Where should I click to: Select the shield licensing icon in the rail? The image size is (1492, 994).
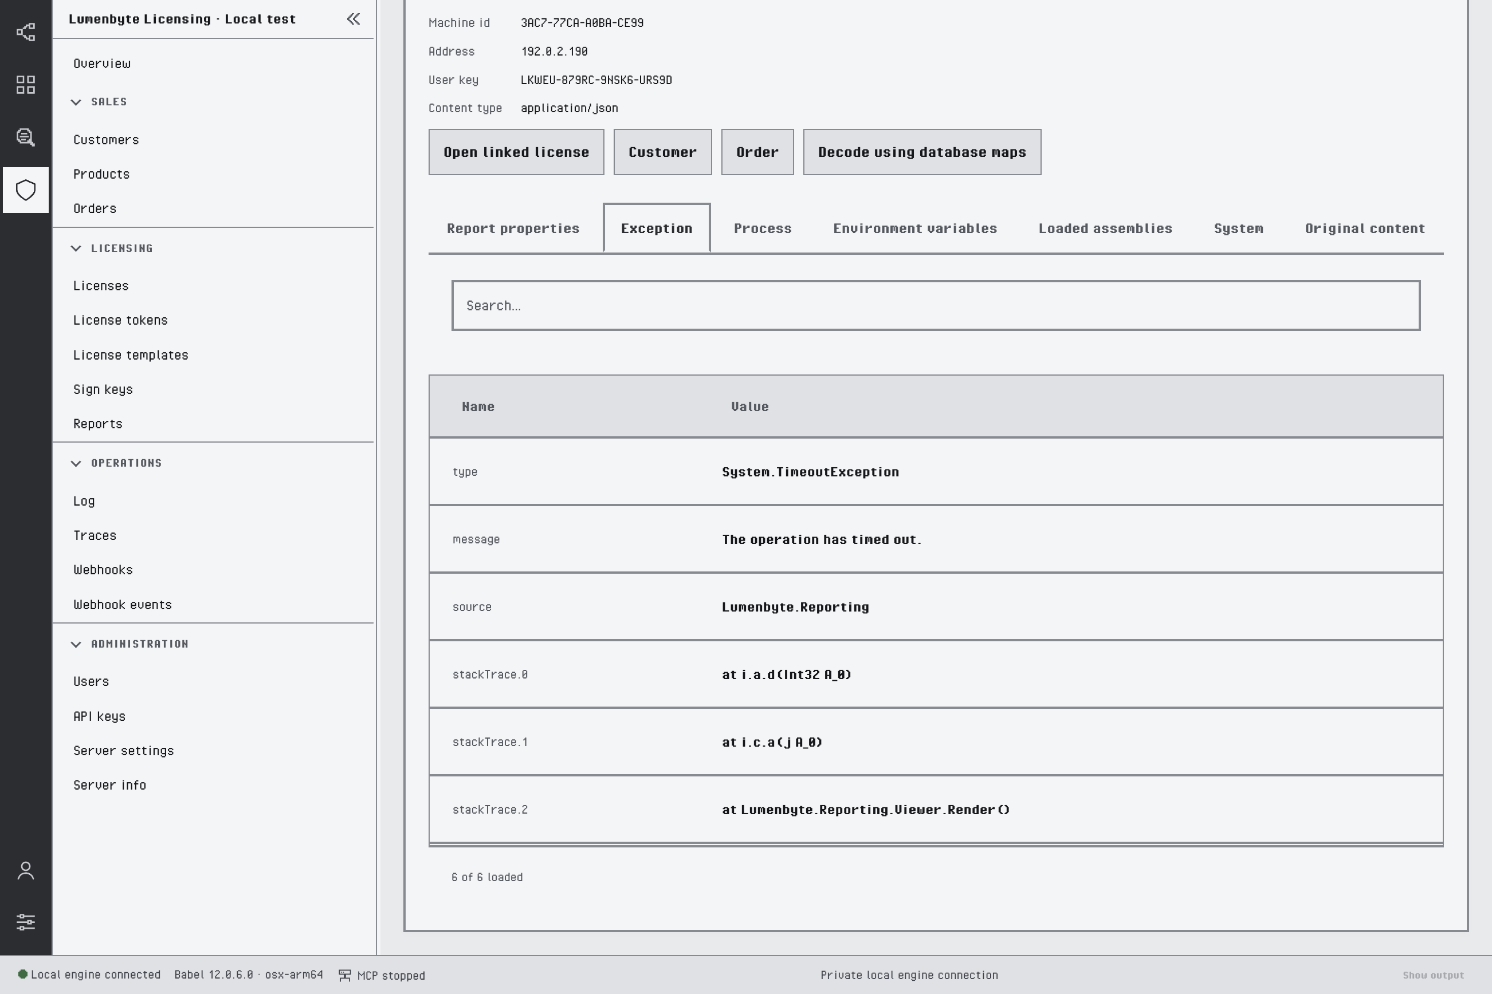click(25, 190)
